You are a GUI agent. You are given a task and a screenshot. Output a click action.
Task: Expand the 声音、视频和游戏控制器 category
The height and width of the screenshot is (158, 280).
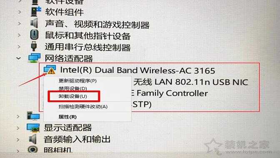click(x=19, y=23)
